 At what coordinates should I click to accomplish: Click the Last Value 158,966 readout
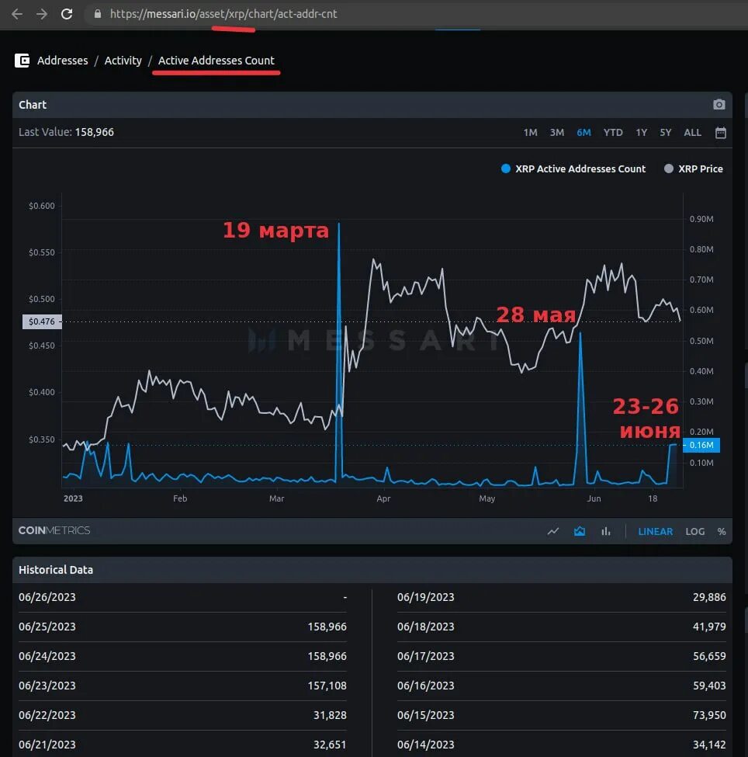(x=66, y=132)
